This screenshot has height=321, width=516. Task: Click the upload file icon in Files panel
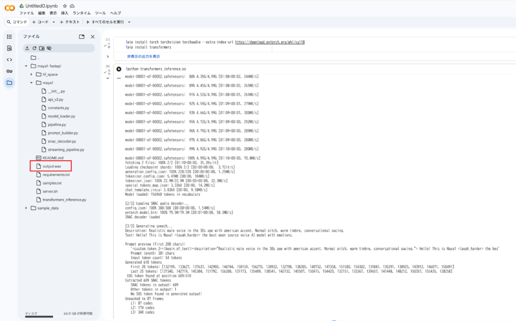click(x=27, y=48)
